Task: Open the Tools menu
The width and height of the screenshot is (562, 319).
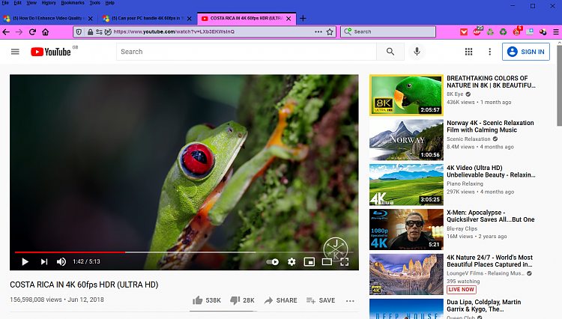Action: coord(95,3)
